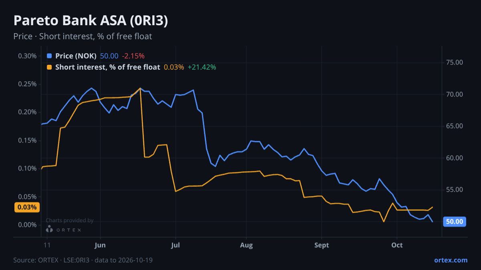Viewport: 481px width, 270px height.
Task: Click the 75.00 right axis label
Action: pyautogui.click(x=454, y=62)
